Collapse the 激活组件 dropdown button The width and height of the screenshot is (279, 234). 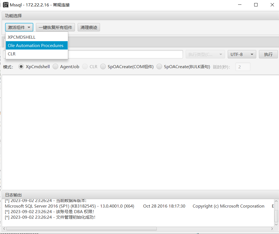[19, 27]
